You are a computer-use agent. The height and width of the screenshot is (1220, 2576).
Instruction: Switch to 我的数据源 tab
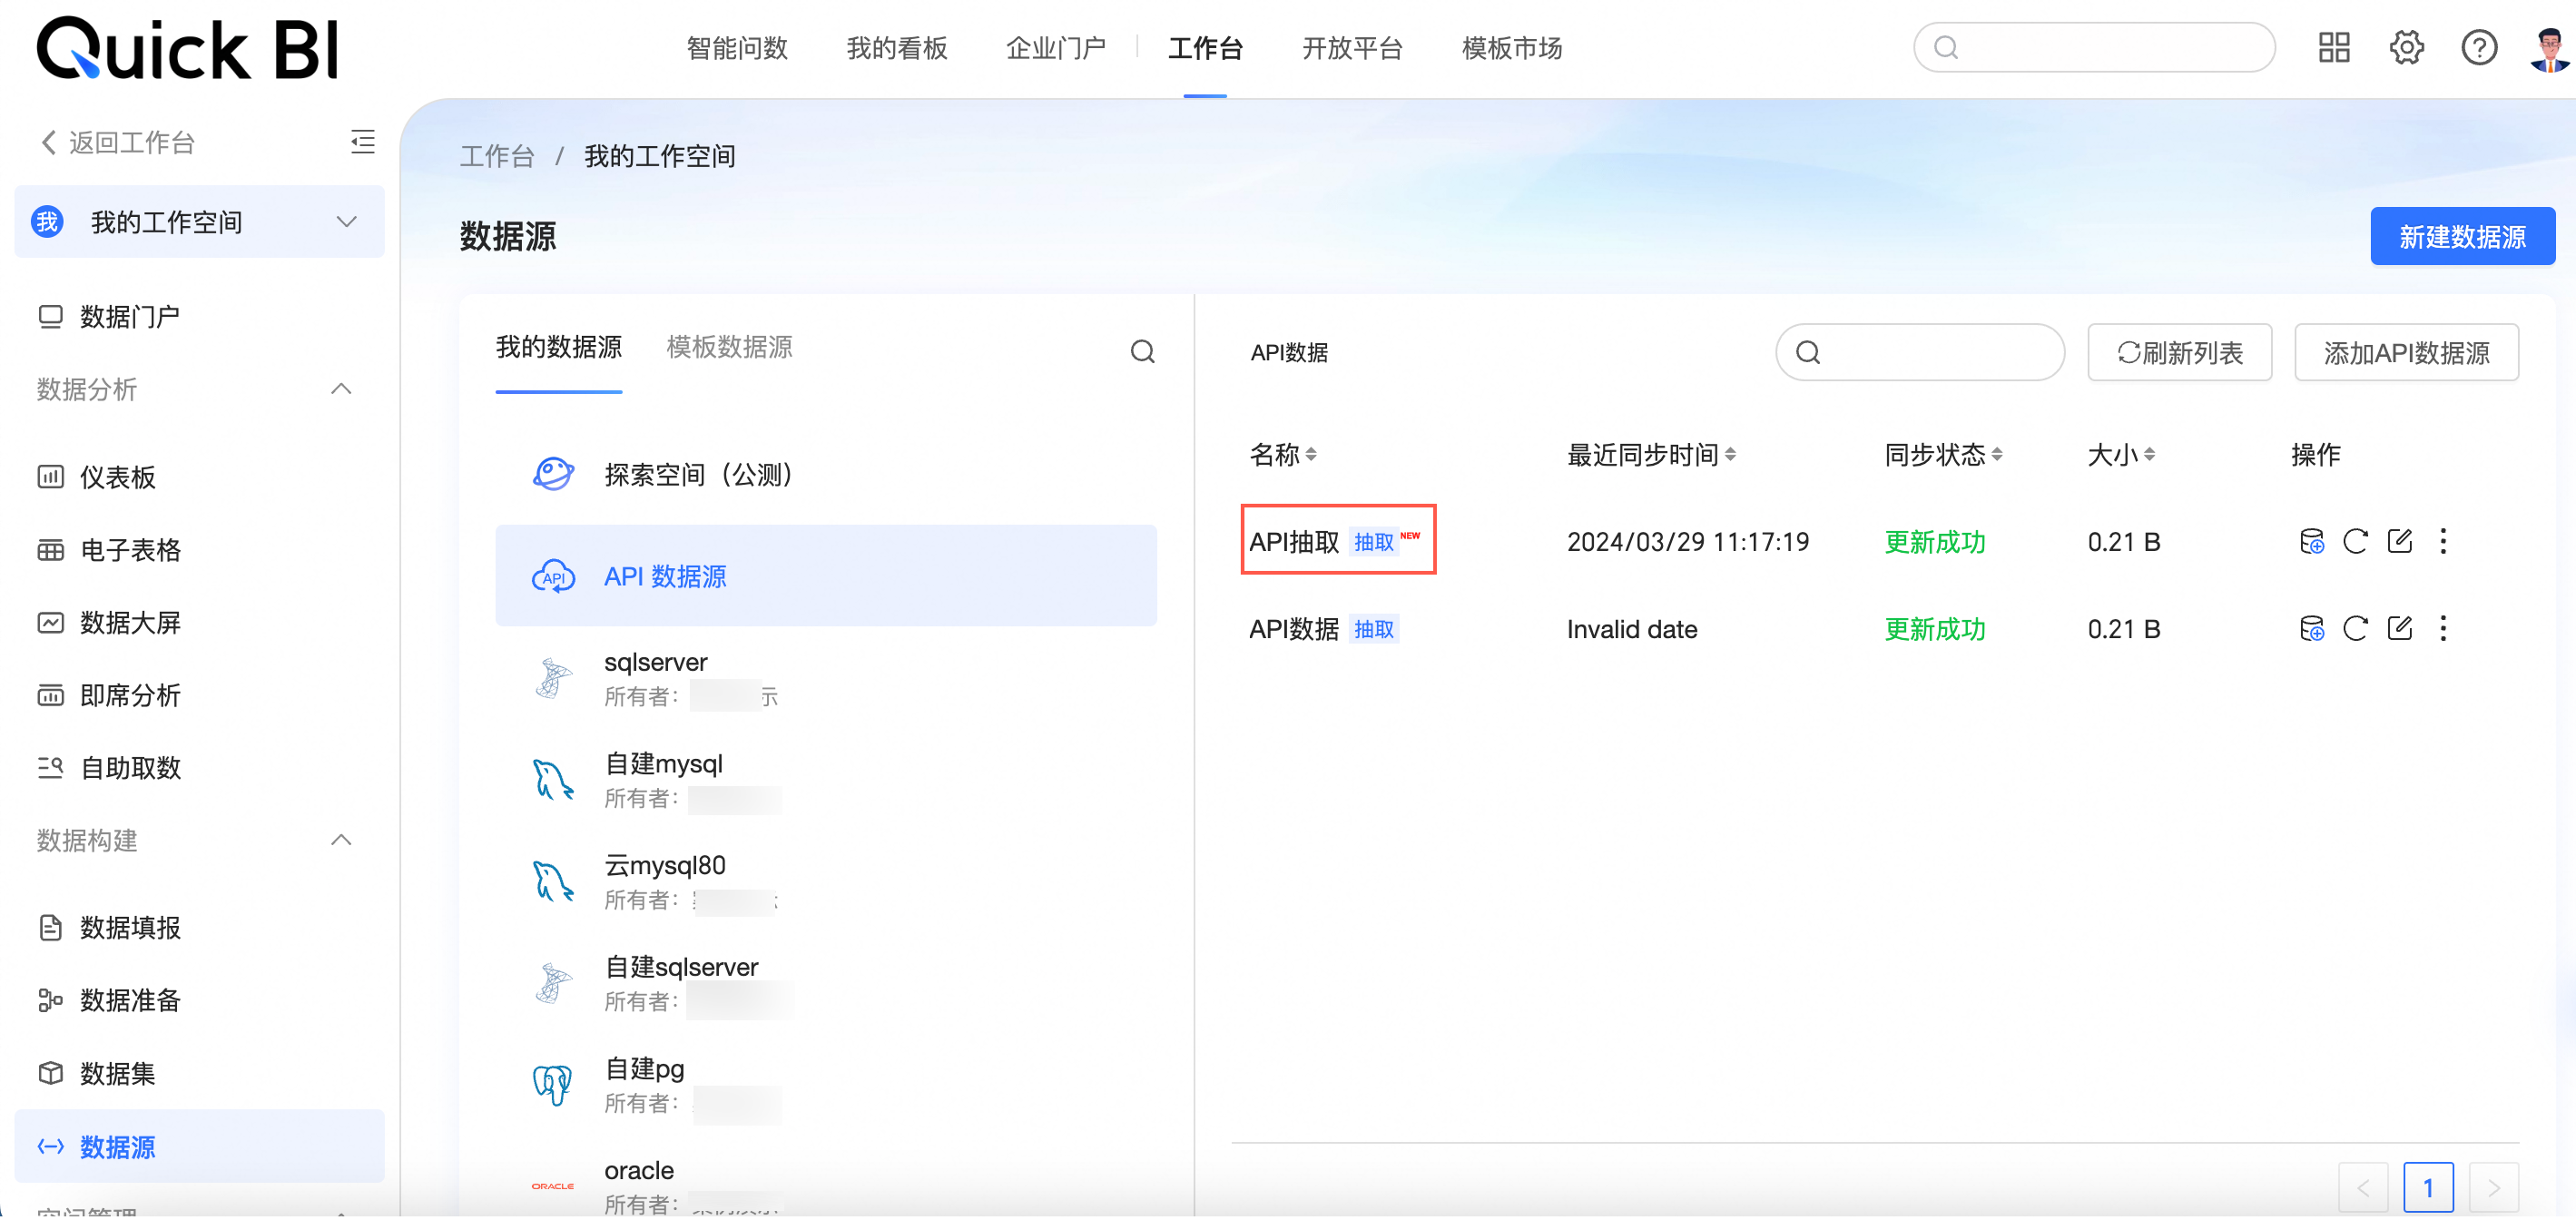pyautogui.click(x=559, y=347)
